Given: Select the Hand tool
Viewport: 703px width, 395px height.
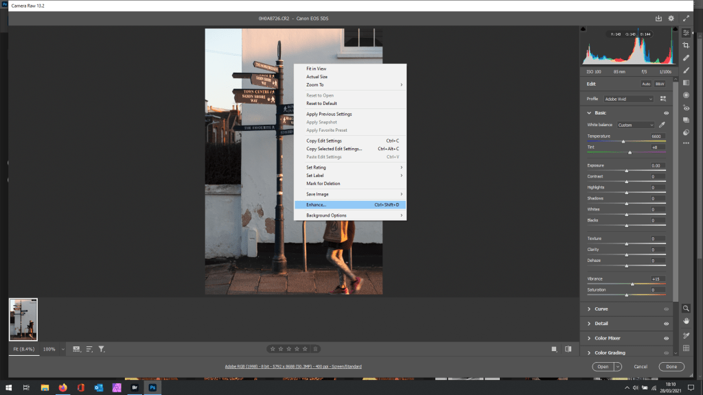Looking at the screenshot, I should (x=686, y=321).
